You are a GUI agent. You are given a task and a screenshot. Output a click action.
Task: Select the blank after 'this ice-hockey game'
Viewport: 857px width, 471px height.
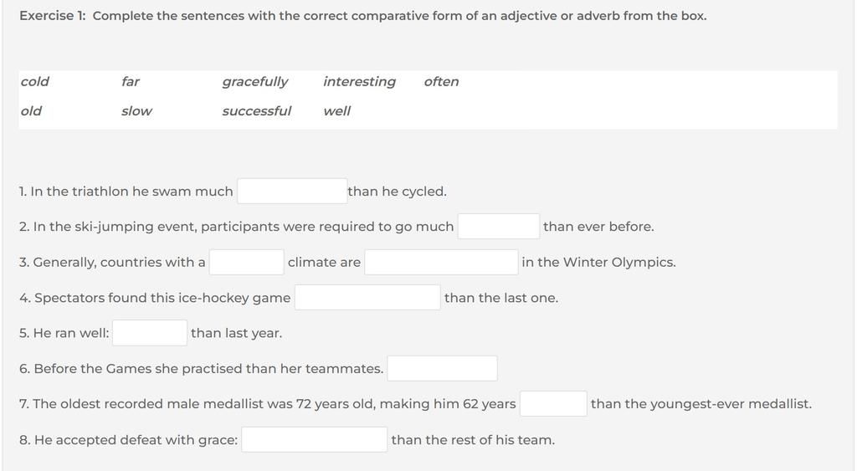pos(367,298)
